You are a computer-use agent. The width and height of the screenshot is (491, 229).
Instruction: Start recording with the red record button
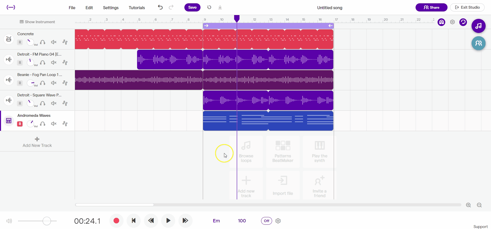tap(116, 221)
